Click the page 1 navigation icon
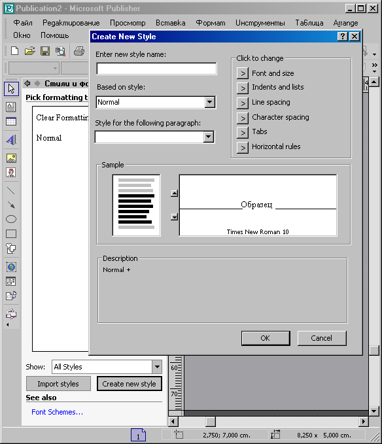 [x=138, y=435]
